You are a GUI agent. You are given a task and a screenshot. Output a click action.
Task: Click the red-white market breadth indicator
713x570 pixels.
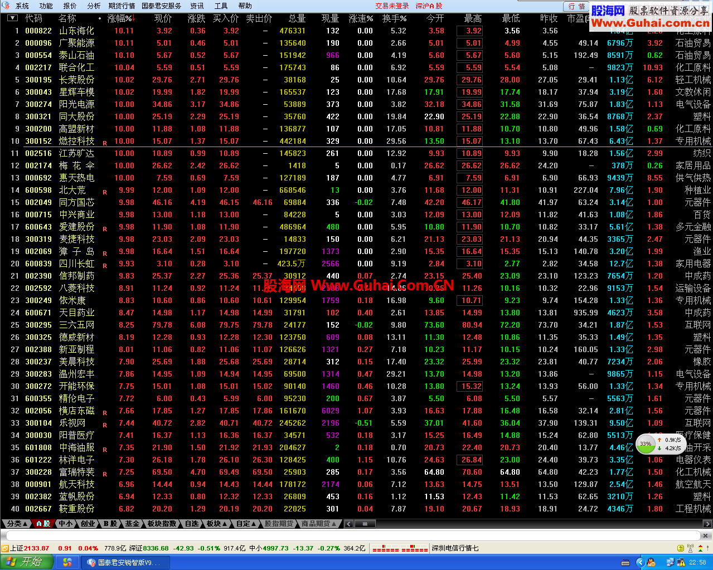pos(400,549)
